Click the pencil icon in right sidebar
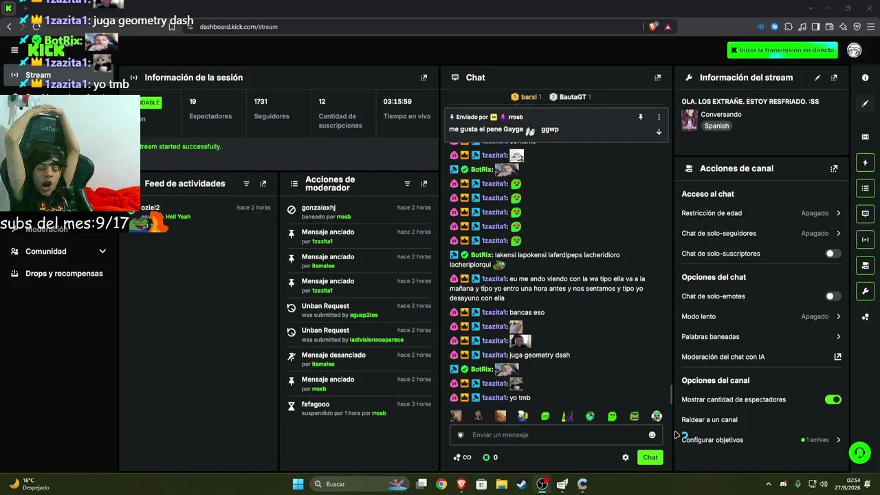Image resolution: width=880 pixels, height=495 pixels. pos(865,103)
